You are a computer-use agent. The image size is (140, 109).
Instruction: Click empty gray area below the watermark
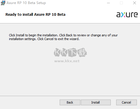click(x=70, y=79)
